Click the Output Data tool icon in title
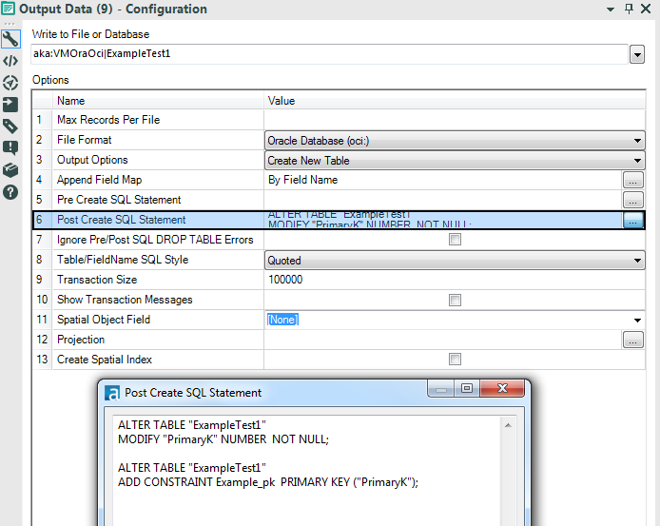The height and width of the screenshot is (526, 660). (x=8, y=9)
